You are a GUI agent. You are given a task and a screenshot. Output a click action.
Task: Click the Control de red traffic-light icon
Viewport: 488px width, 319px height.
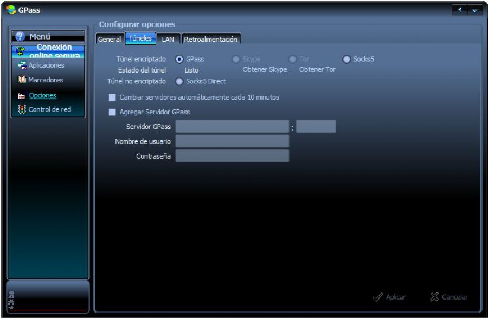point(22,109)
